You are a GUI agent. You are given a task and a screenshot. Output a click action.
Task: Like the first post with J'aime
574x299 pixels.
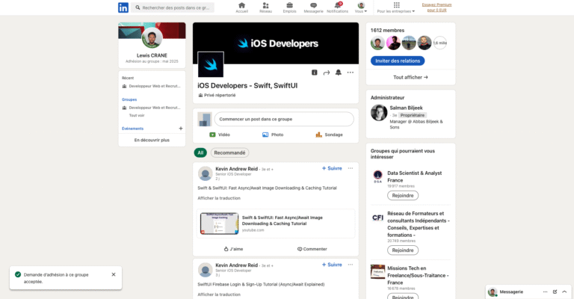(x=233, y=249)
